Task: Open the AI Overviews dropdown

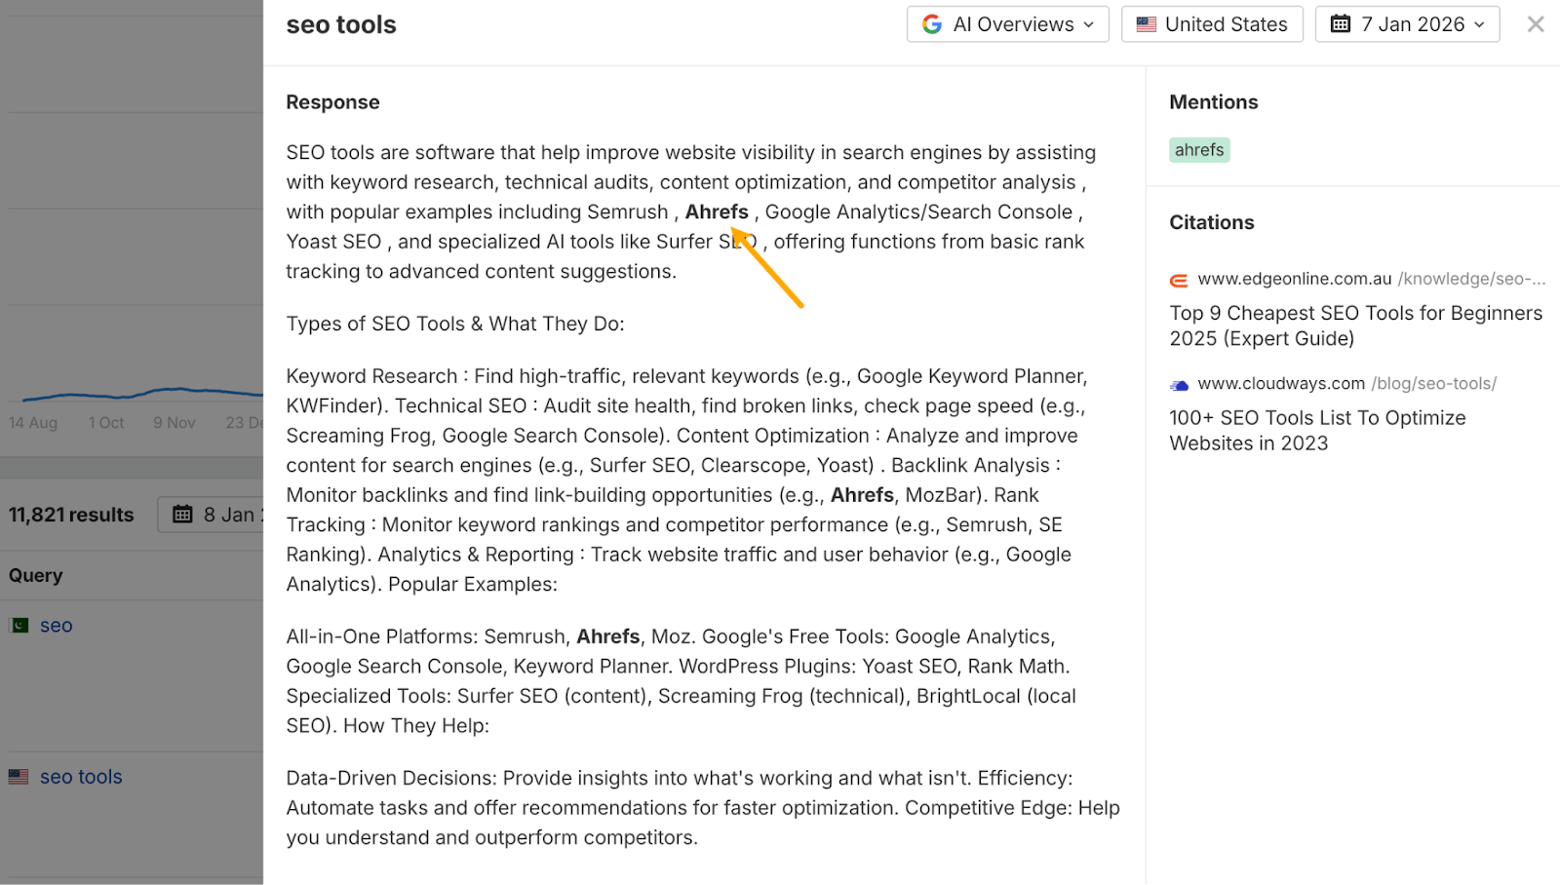Action: coord(1007,23)
